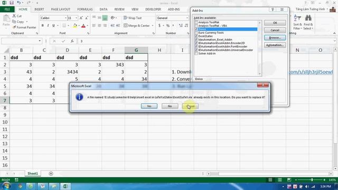This screenshot has height=190, width=338.
Task: Click the Merge & Center icon
Action: coord(126,26)
